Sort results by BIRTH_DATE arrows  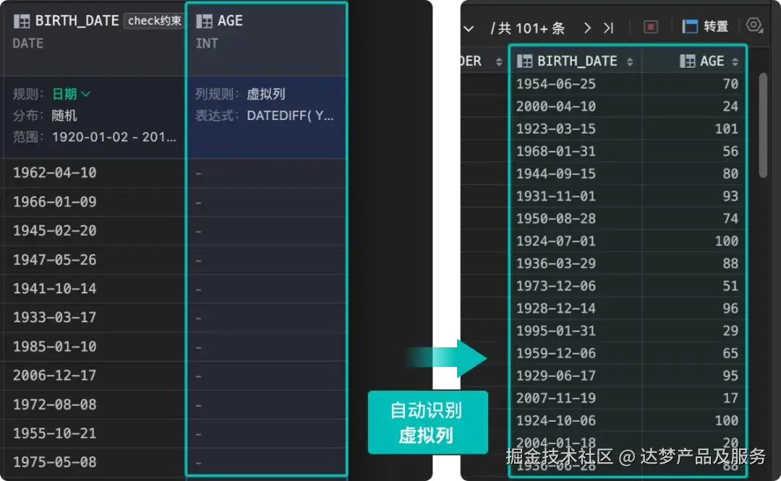(630, 61)
